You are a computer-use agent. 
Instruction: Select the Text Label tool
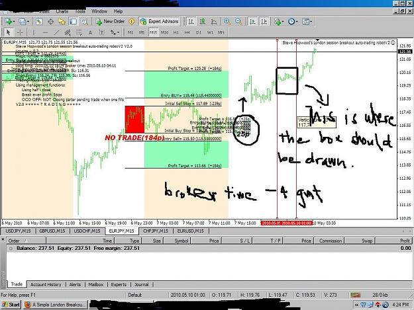pos(101,32)
